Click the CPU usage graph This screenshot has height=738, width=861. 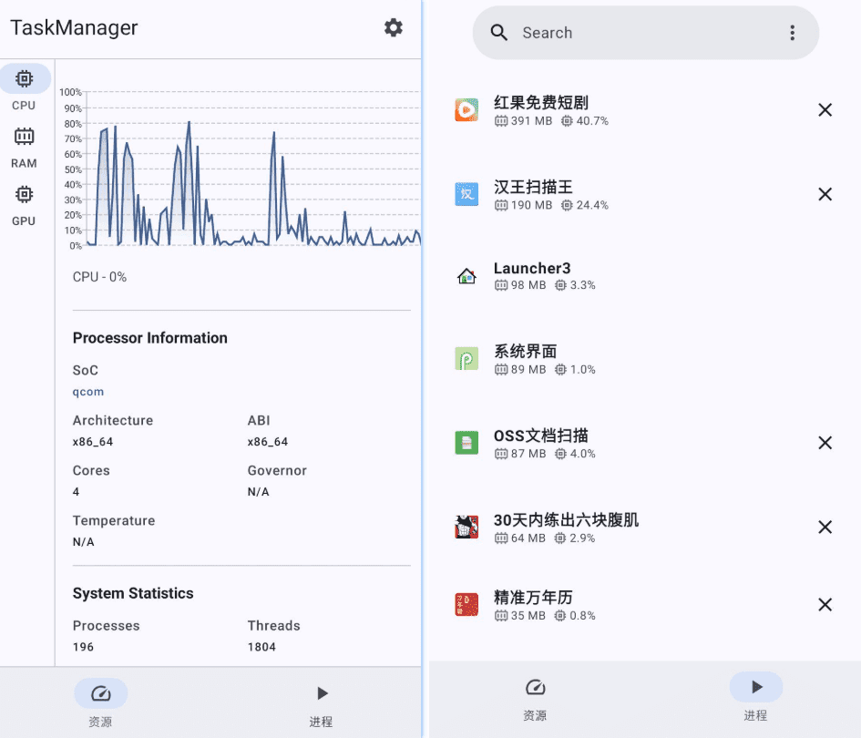click(x=246, y=169)
